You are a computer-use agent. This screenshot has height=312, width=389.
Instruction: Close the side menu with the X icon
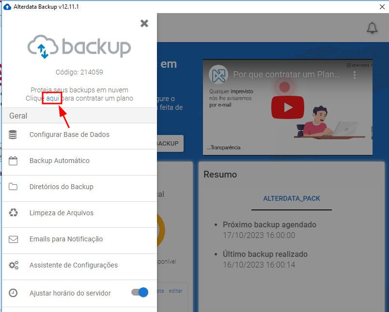(x=144, y=23)
